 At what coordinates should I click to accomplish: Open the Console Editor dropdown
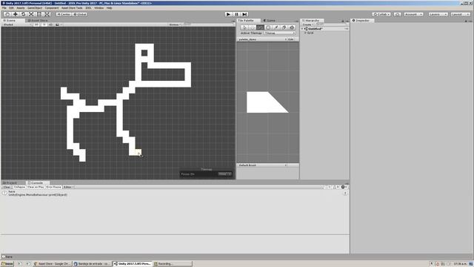[x=68, y=187]
